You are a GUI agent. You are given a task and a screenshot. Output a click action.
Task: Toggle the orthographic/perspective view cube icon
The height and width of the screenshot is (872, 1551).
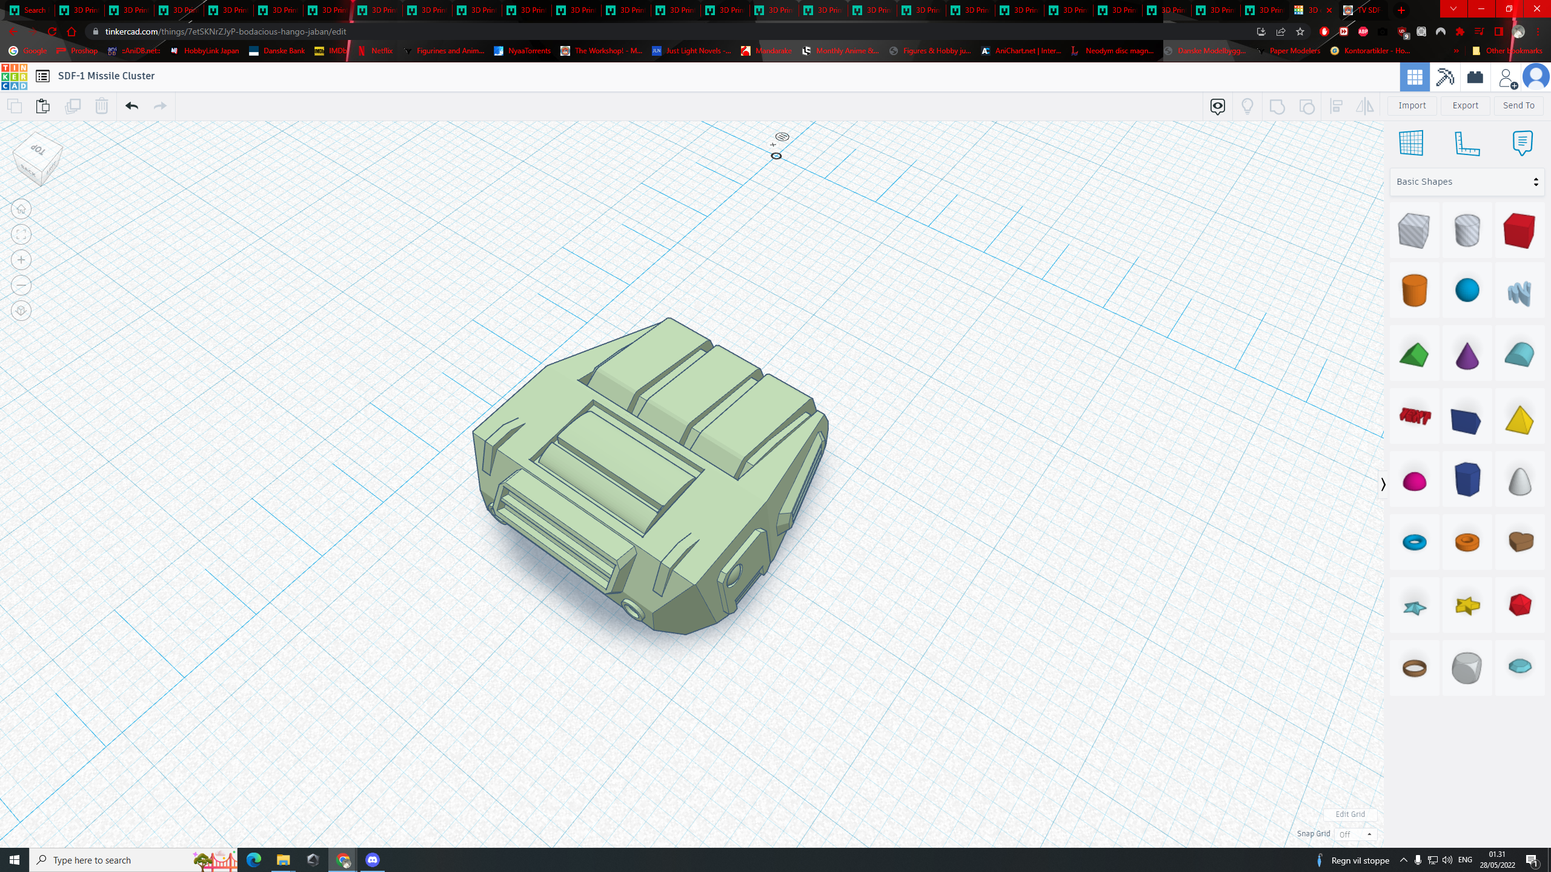tap(21, 311)
